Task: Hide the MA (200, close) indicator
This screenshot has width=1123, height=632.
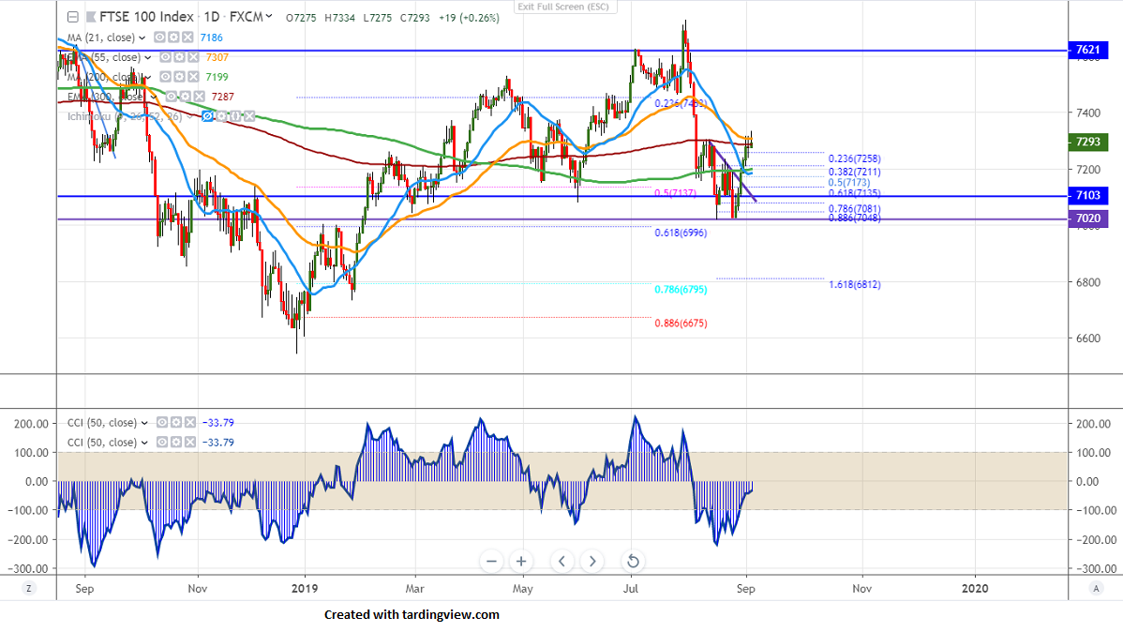Action: [165, 77]
